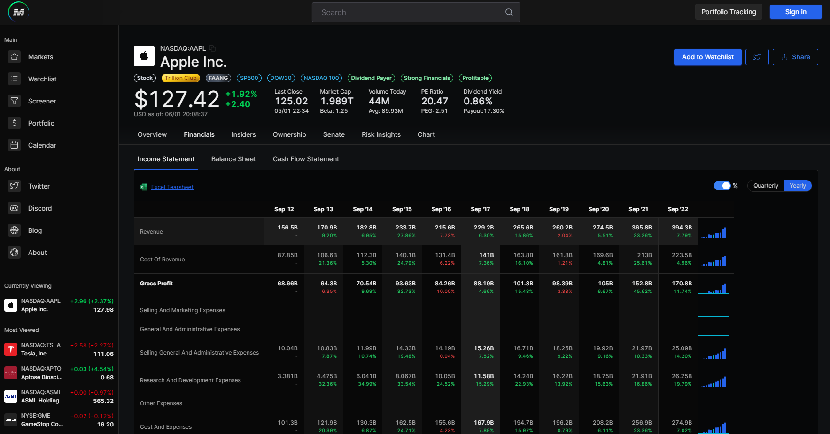The height and width of the screenshot is (434, 830).
Task: Click the search magnifier icon
Action: pyautogui.click(x=509, y=12)
